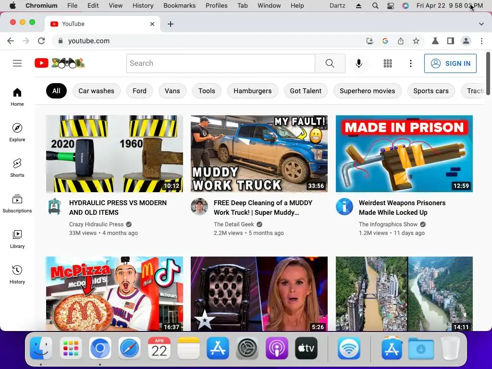Open System Preferences in the Dock
The image size is (492, 369).
[247, 348]
